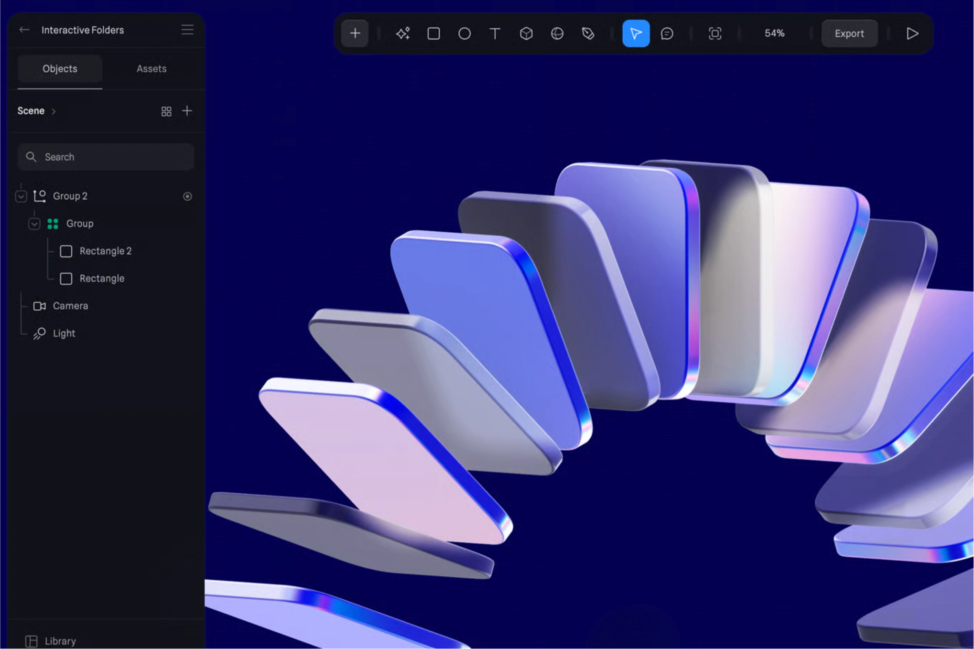Screen dimensions: 974x649
Task: Go back using the left arrow
Action: (24, 30)
